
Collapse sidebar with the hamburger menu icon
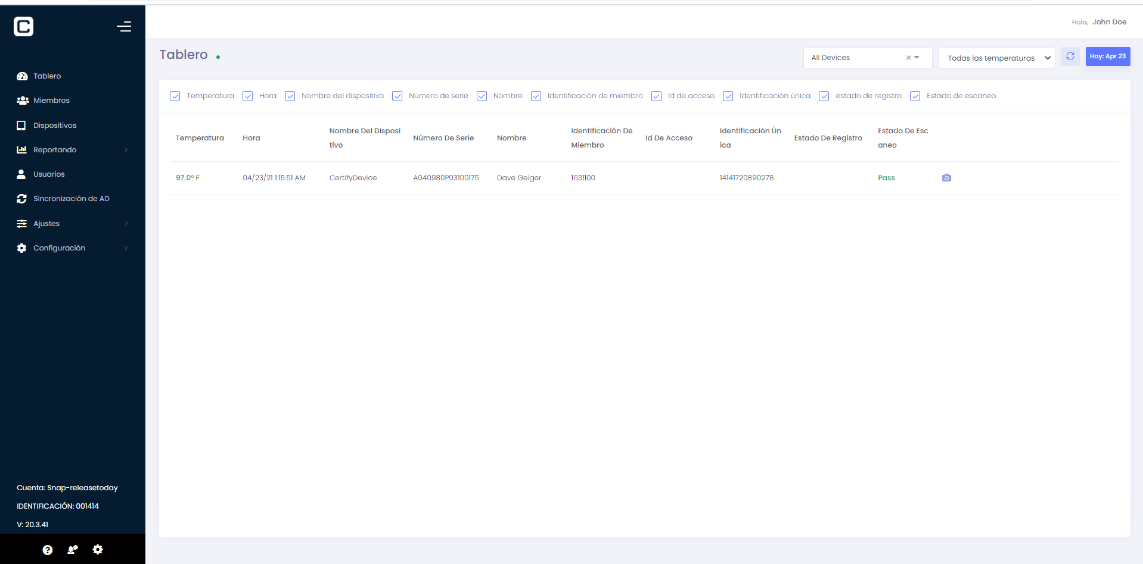point(124,26)
